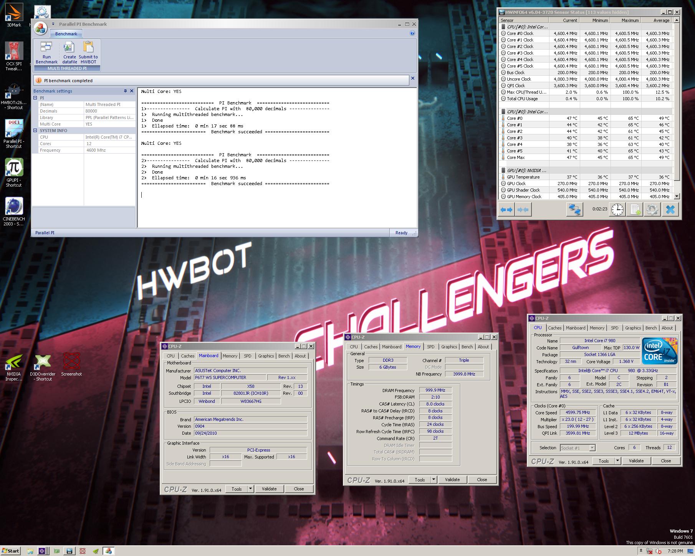This screenshot has width=695, height=556.
Task: Click HWiNFO collapse columns arrows button
Action: pyautogui.click(x=523, y=210)
